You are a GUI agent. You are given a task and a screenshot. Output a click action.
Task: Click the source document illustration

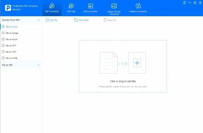pos(109,63)
